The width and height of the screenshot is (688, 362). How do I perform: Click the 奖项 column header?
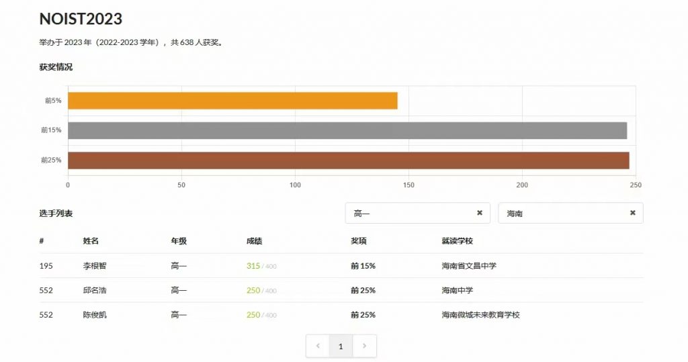click(359, 241)
